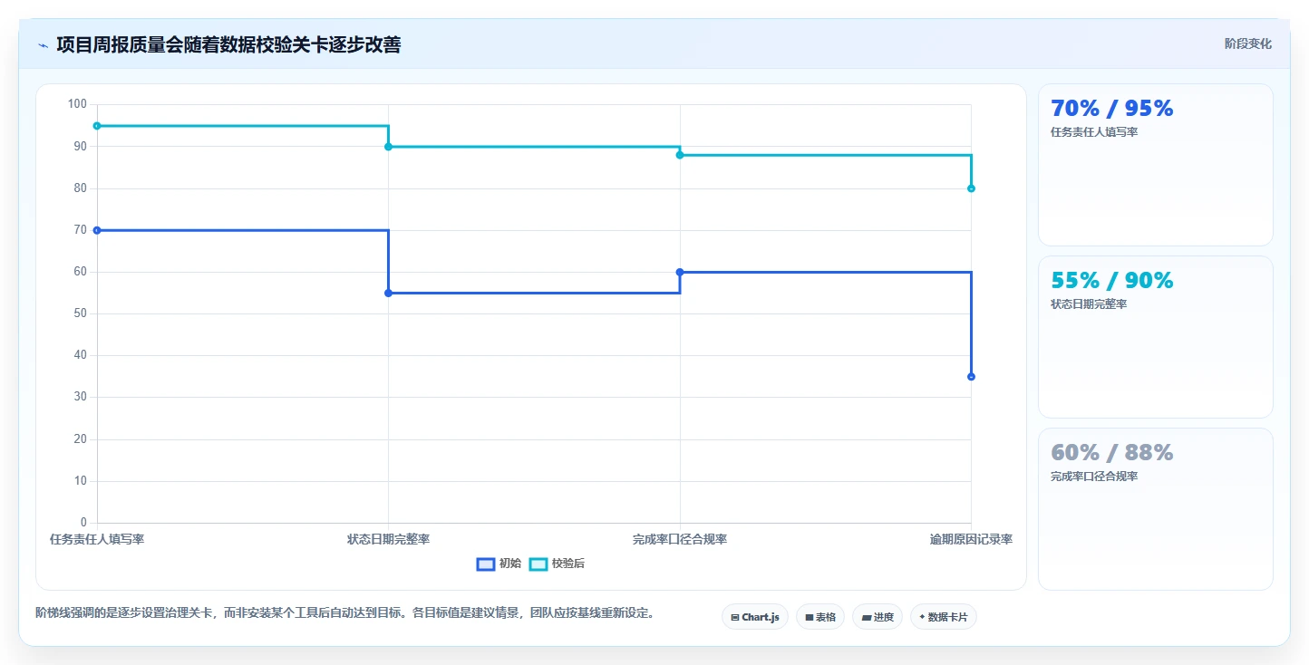Click the bar icon inside the 进度 pill

[866, 617]
